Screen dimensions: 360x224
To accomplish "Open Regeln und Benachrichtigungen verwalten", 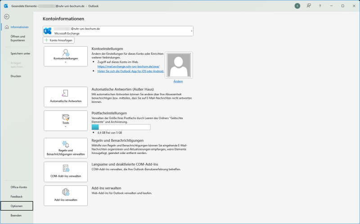I will [x=66, y=148].
